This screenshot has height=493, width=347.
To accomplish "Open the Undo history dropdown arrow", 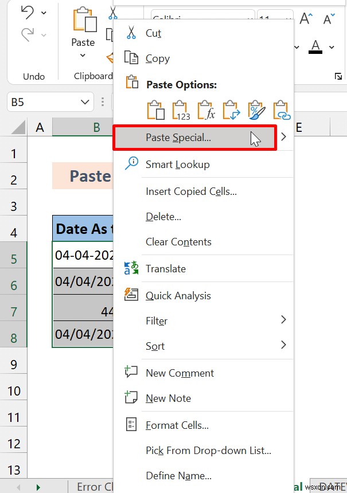I will 44,13.
